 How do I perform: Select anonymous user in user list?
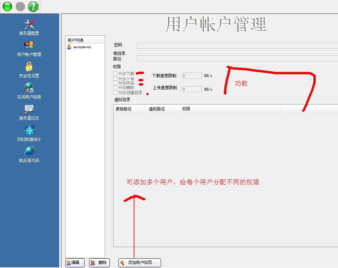tap(82, 47)
